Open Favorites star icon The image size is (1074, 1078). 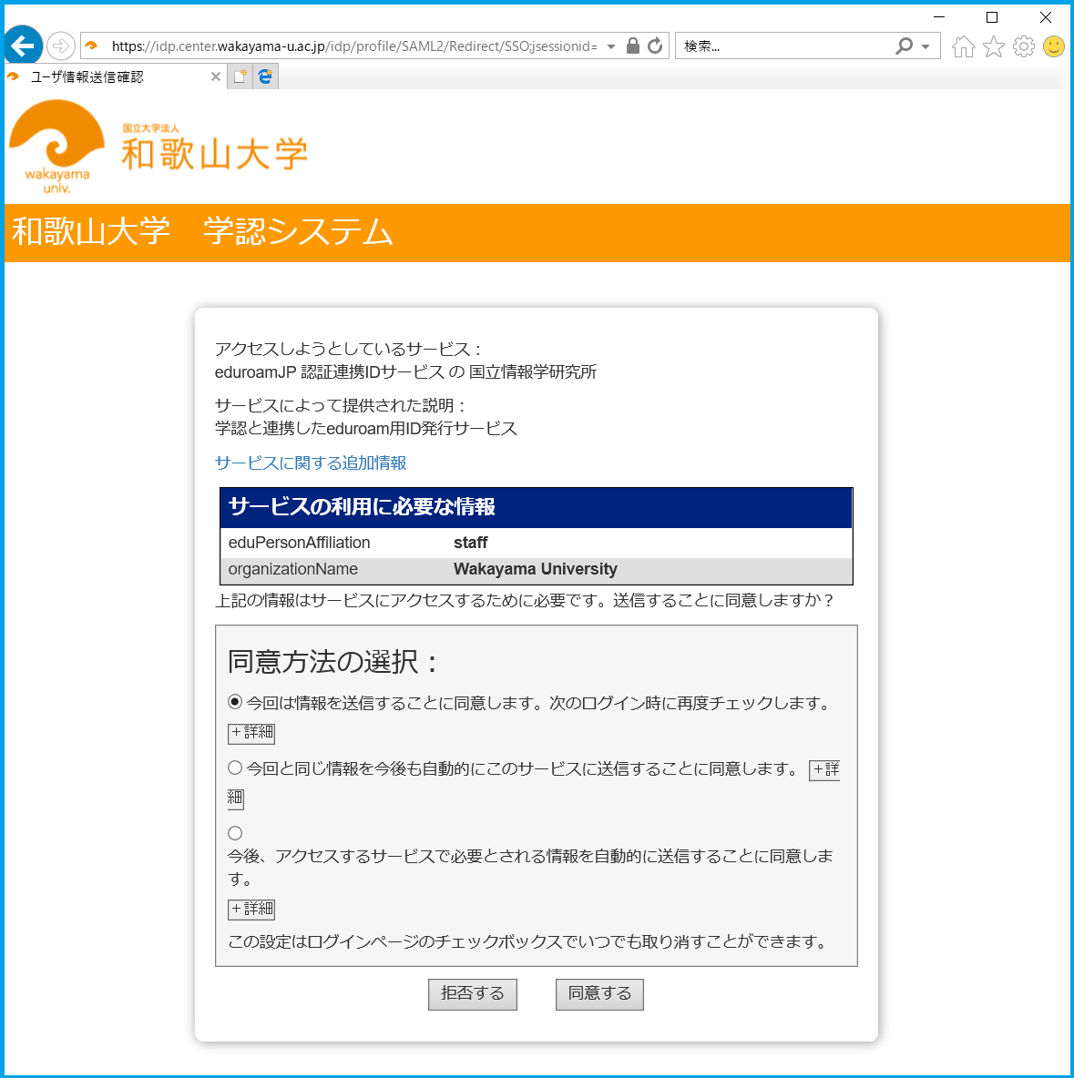coord(994,46)
